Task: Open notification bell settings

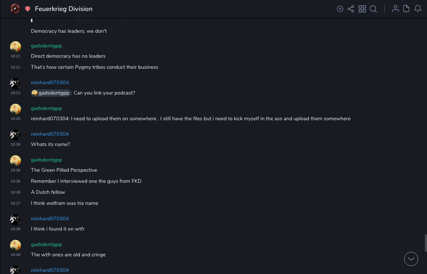Action: [x=418, y=9]
